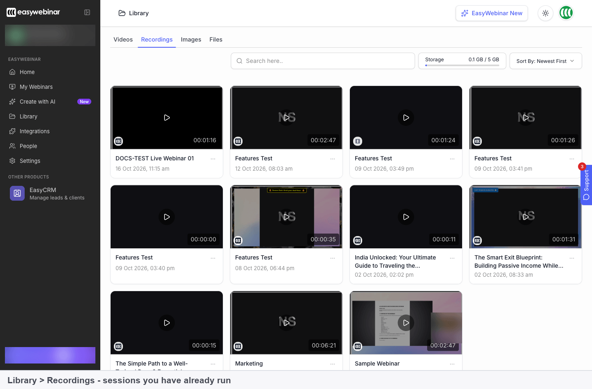Play DOCS-TEST Live Webinar 01 recording
592x389 pixels.
[x=166, y=118]
